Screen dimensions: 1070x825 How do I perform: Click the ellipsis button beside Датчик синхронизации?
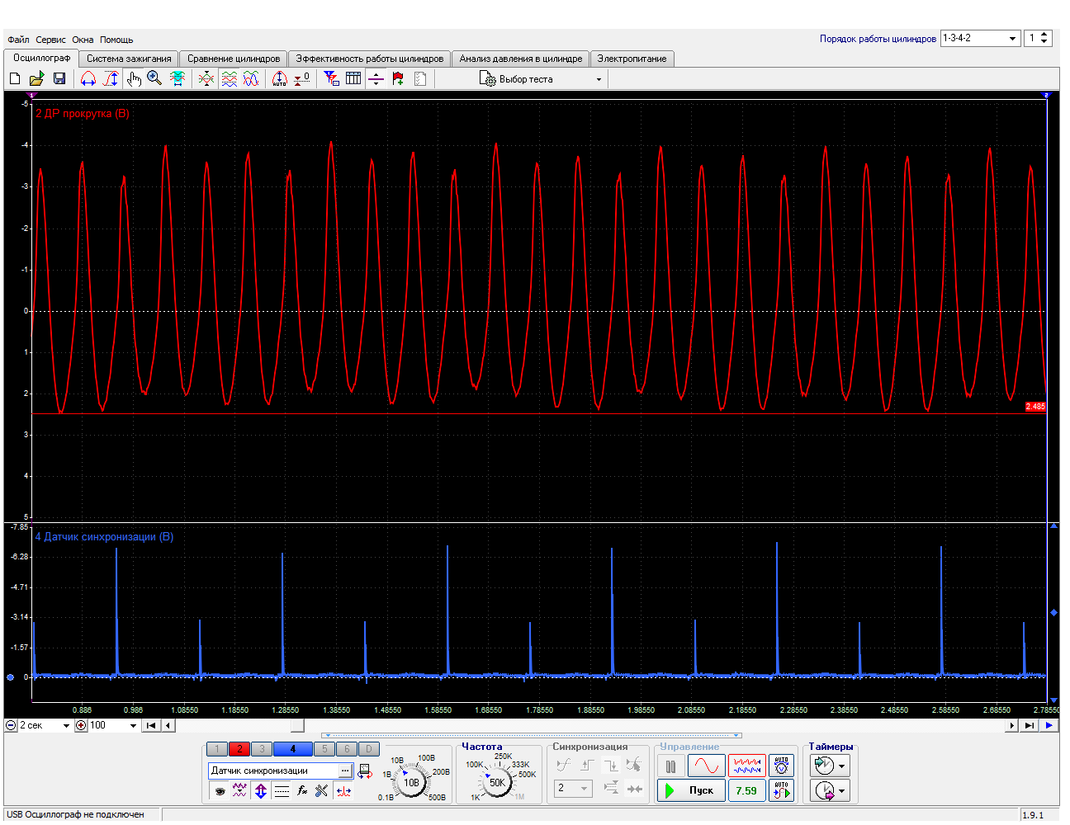click(345, 771)
